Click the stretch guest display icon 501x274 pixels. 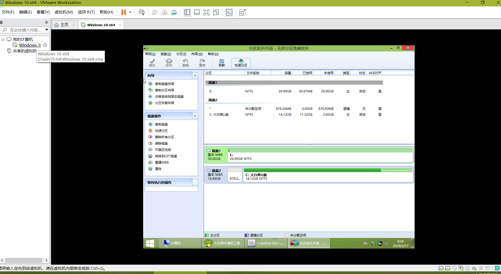[x=242, y=12]
